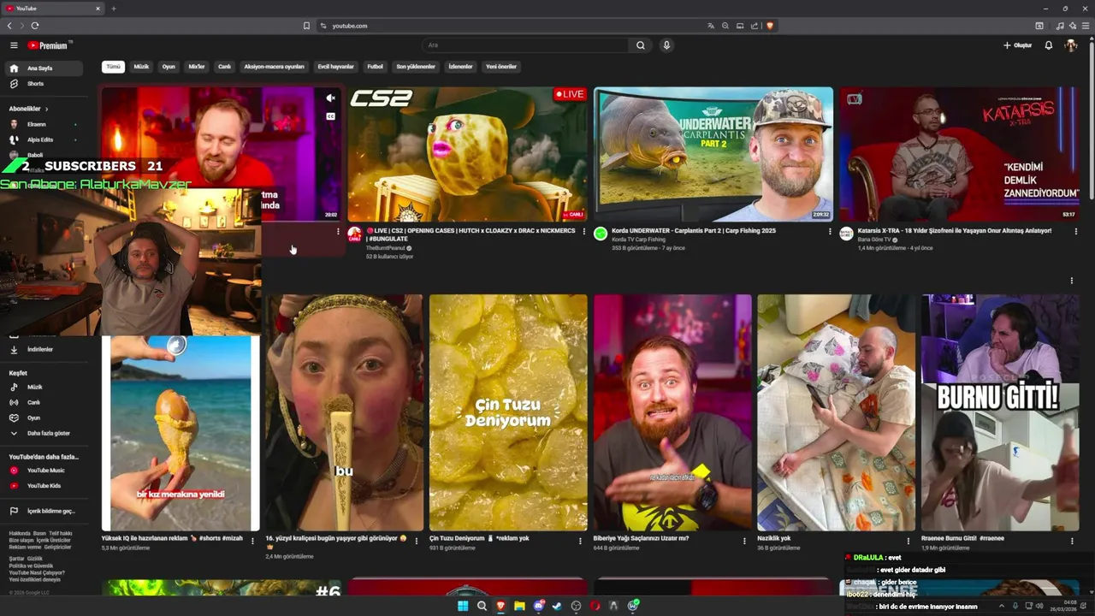Open options for Yüksek IQ reklam short
1095x616 pixels.
[252, 541]
